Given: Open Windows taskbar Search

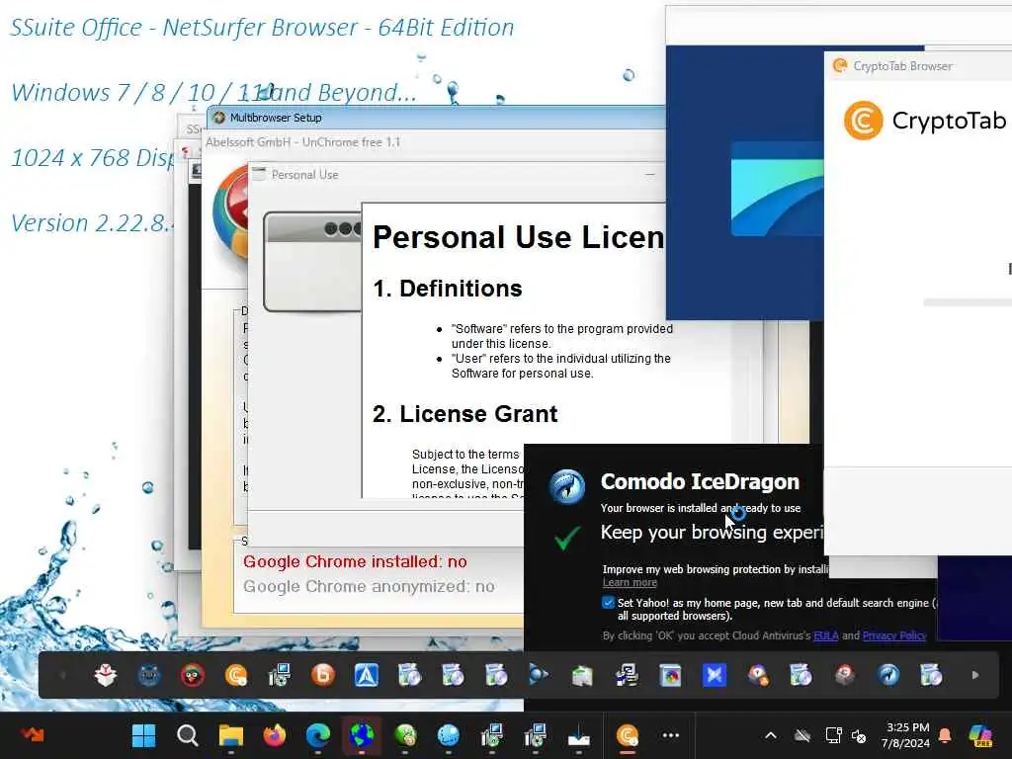Looking at the screenshot, I should tap(187, 735).
